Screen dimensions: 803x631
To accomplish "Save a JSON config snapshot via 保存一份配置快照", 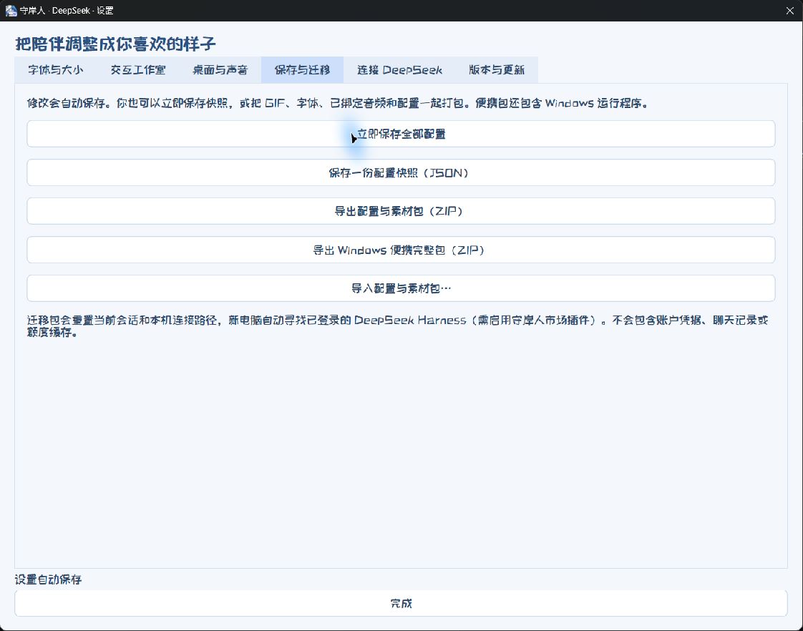I will pyautogui.click(x=401, y=172).
